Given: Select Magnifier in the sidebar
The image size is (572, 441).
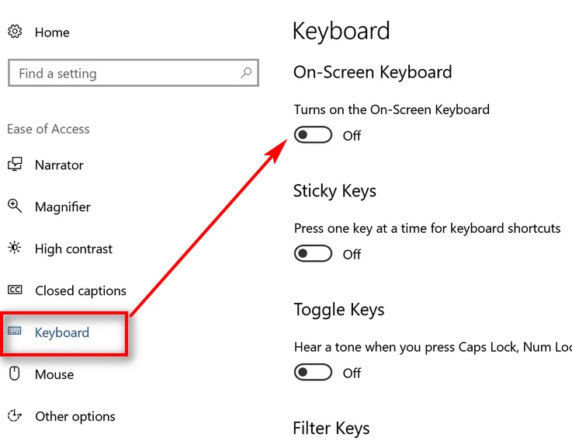Looking at the screenshot, I should click(62, 207).
